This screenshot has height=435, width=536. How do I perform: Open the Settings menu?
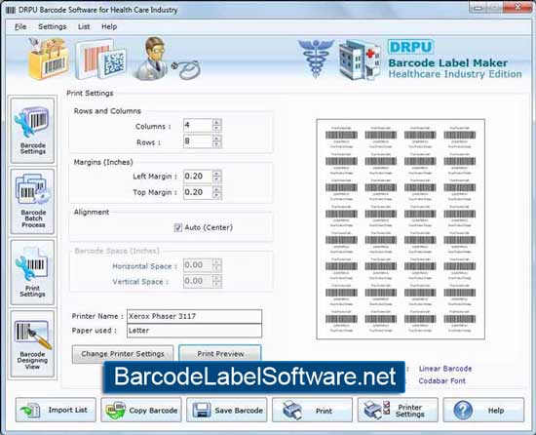[x=53, y=26]
